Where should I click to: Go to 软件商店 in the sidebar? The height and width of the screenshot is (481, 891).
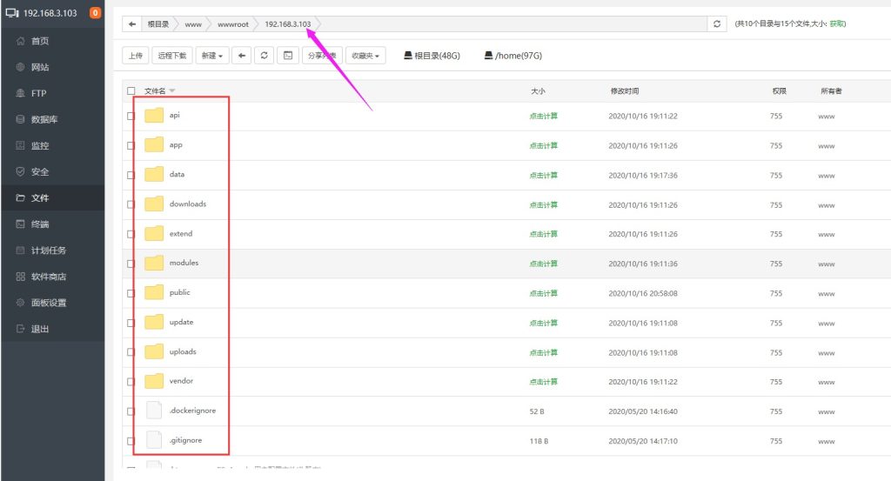tap(48, 277)
